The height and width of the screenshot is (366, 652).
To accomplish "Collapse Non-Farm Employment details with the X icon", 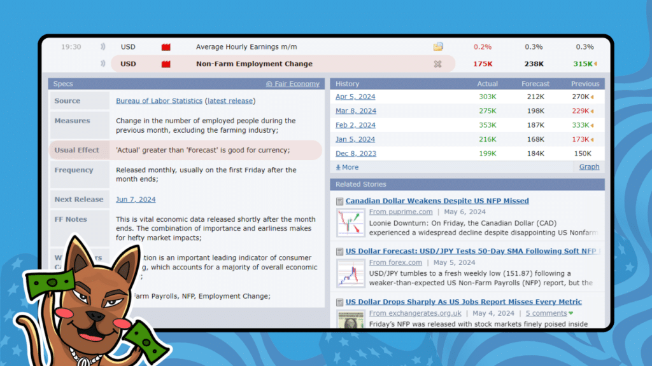I will [437, 64].
